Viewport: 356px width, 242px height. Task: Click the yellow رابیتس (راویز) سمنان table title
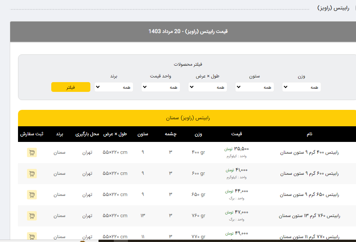(x=188, y=118)
